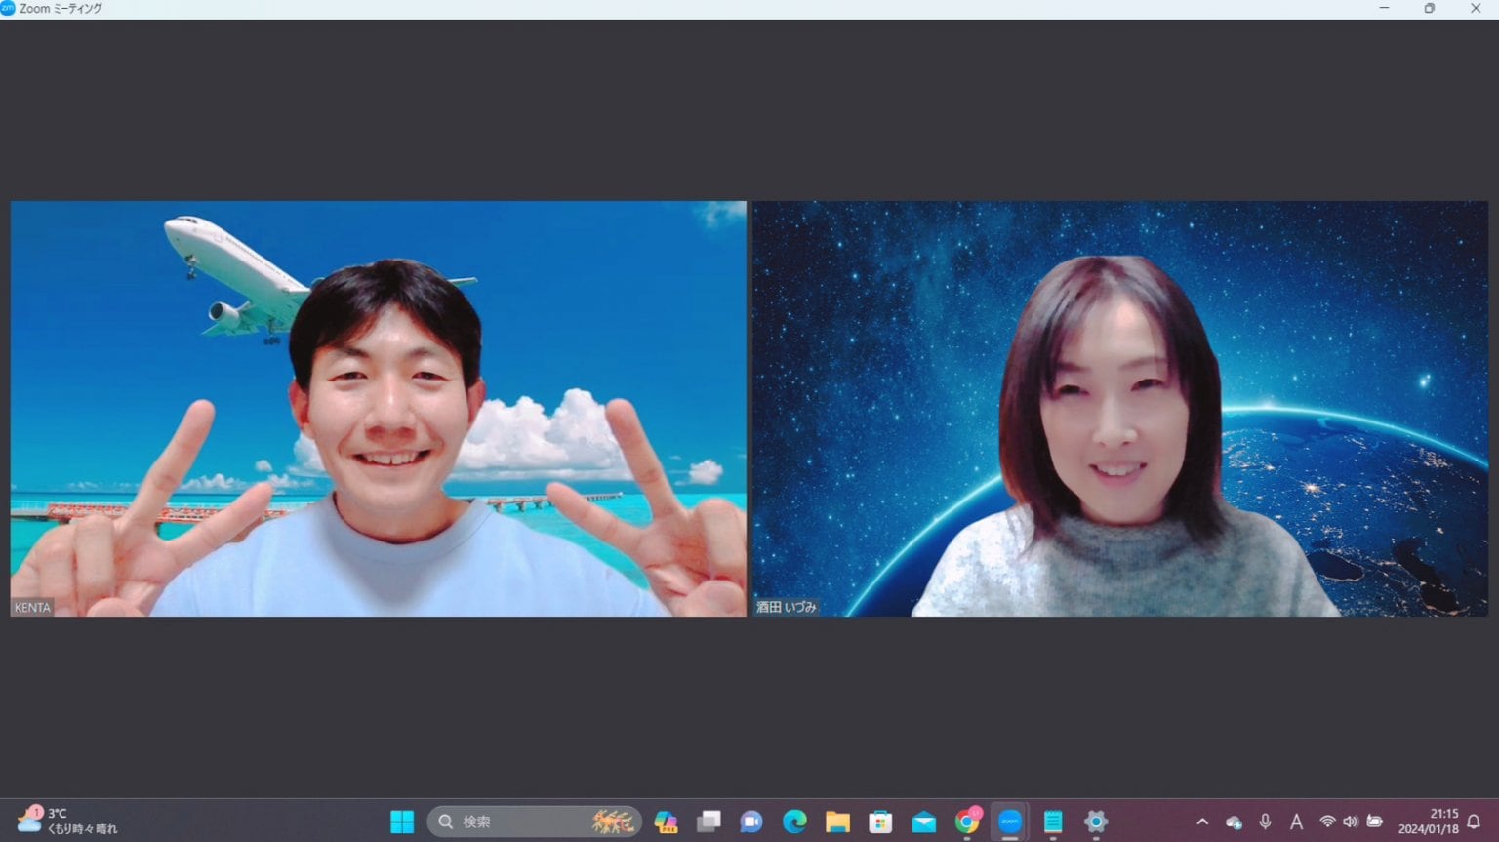The image size is (1499, 842).
Task: Click KENTA's video tile
Action: point(379,408)
